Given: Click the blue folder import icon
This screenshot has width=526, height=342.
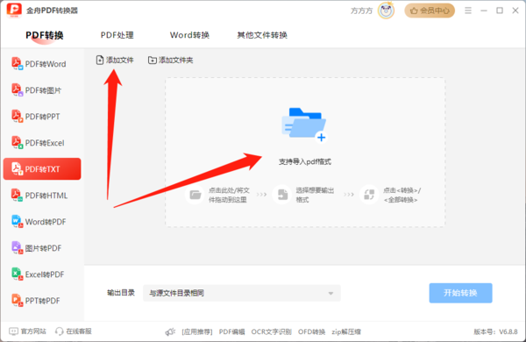Looking at the screenshot, I should pyautogui.click(x=304, y=125).
